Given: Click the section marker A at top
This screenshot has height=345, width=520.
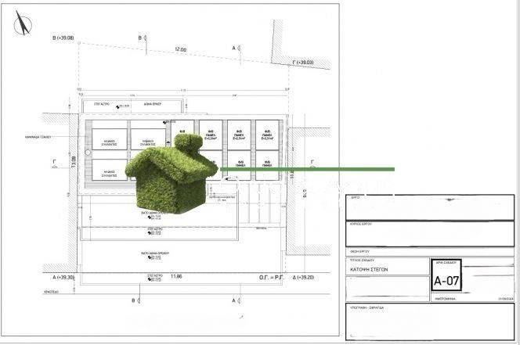Looking at the screenshot, I should [x=234, y=48].
